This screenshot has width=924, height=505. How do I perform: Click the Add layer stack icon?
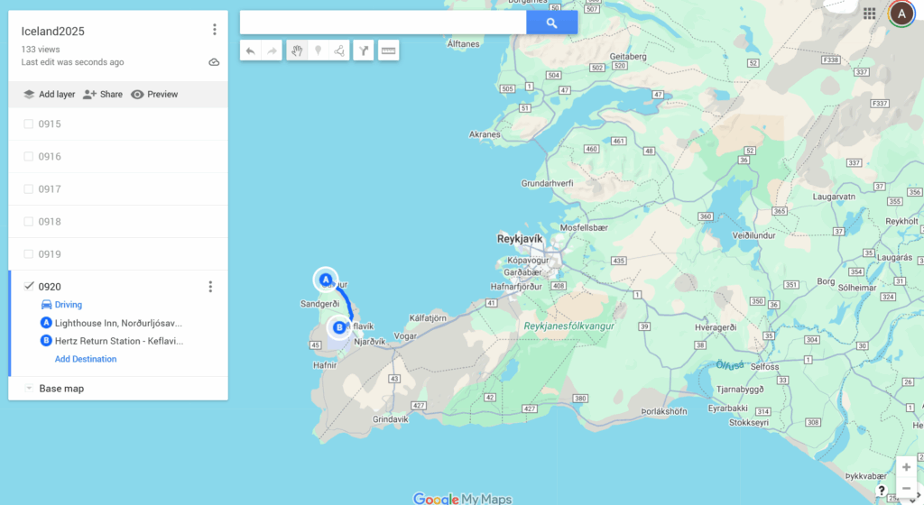point(29,94)
